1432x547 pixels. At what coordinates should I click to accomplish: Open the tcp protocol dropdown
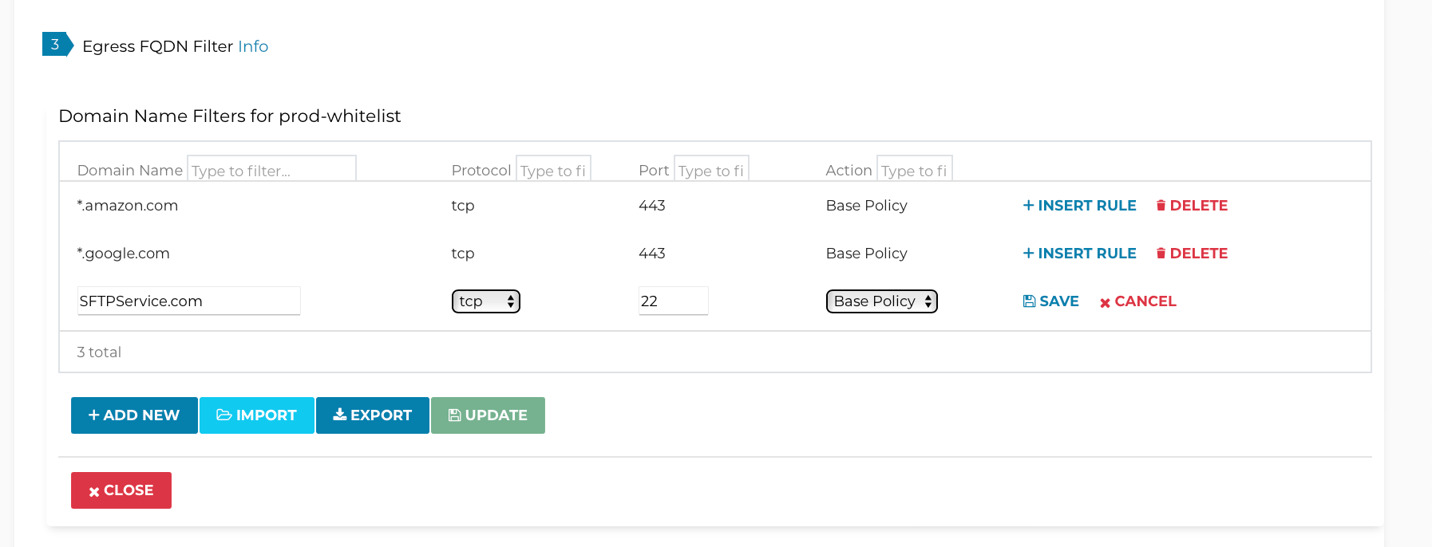[485, 301]
